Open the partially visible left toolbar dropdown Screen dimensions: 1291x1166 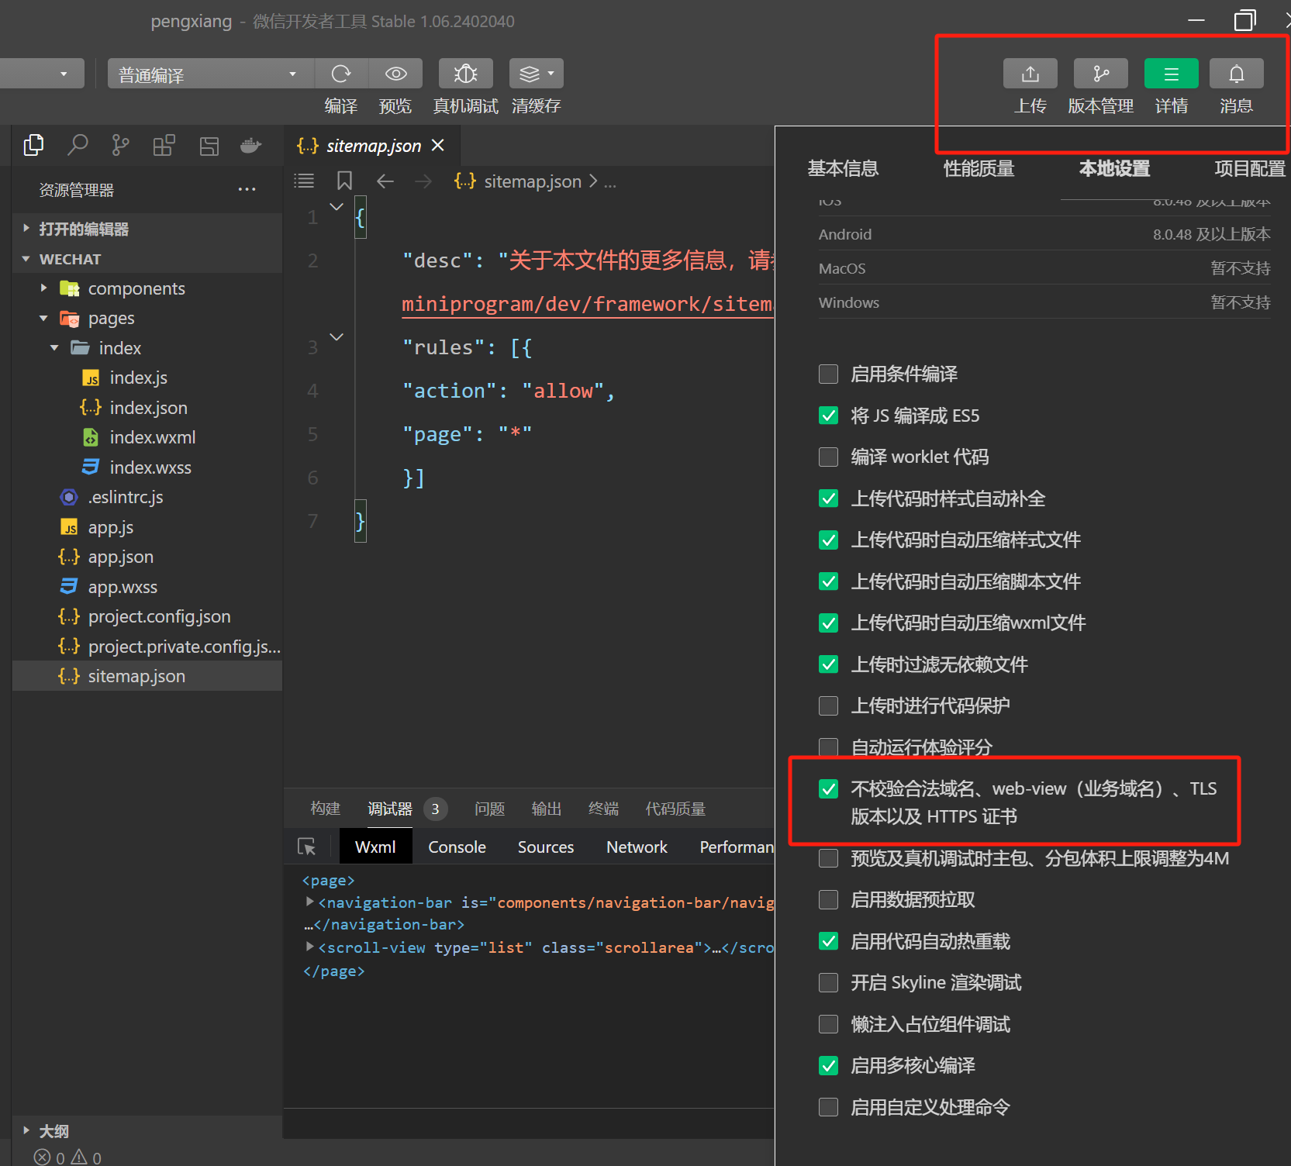[x=42, y=74]
